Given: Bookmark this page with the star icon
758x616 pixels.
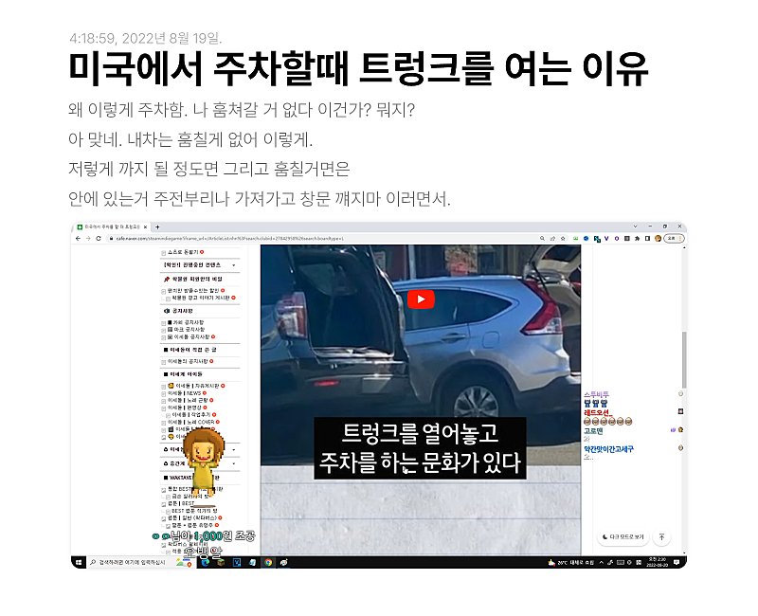Looking at the screenshot, I should click(563, 239).
